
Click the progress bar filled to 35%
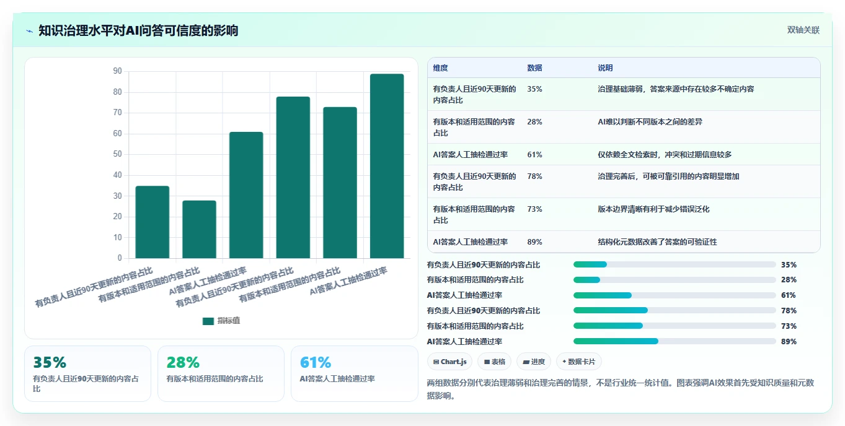(x=675, y=264)
